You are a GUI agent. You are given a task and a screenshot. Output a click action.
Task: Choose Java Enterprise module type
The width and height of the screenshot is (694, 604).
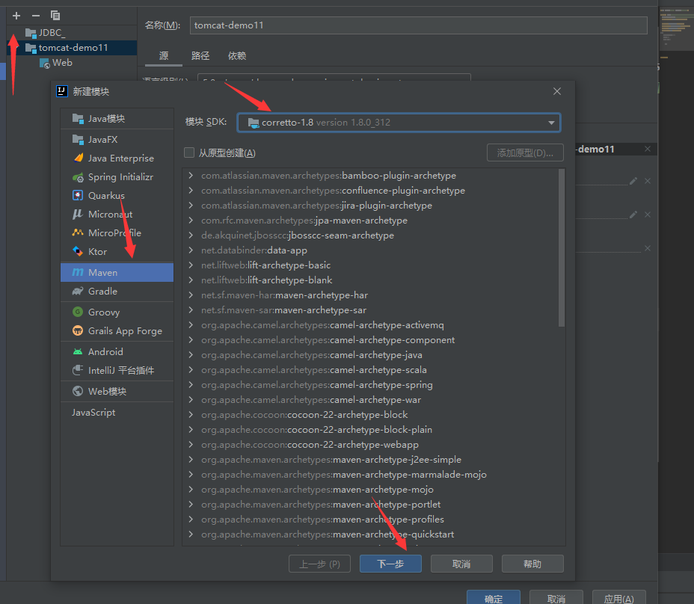click(117, 158)
